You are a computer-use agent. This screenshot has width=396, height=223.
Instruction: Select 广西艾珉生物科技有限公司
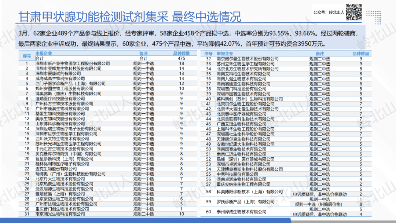pyautogui.click(x=241, y=124)
